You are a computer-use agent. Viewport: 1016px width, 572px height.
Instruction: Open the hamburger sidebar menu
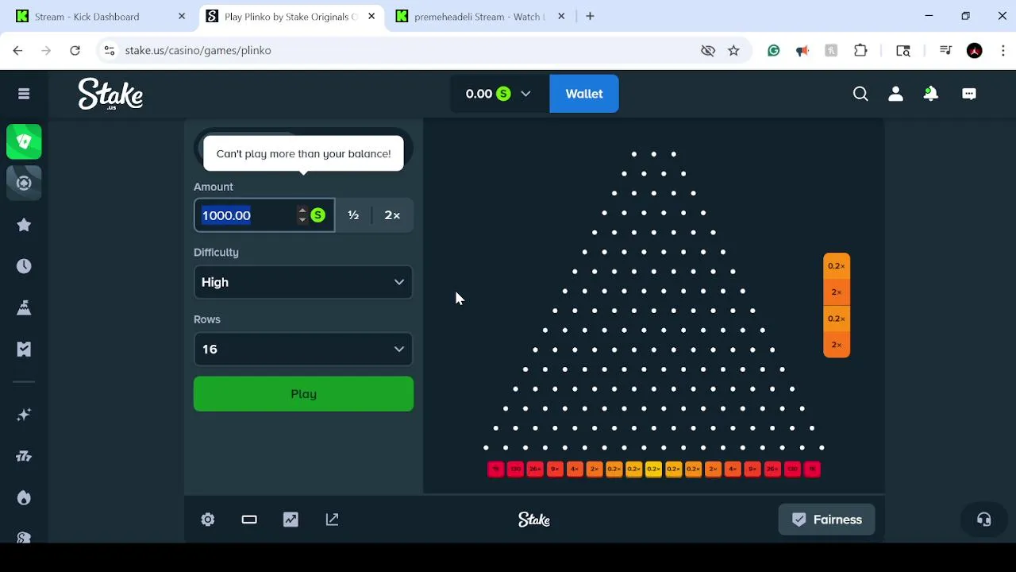(24, 94)
